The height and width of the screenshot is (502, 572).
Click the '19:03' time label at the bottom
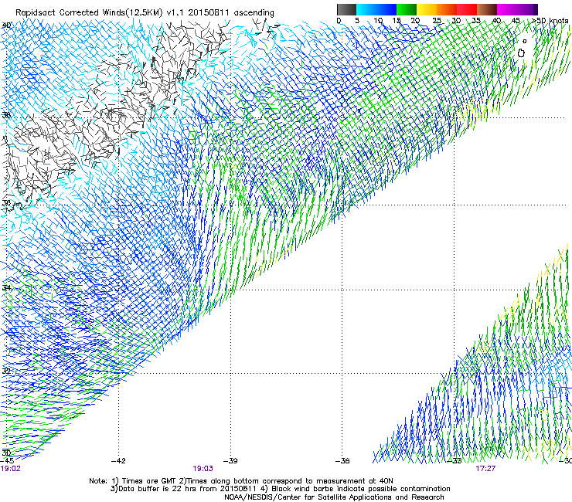pos(203,469)
